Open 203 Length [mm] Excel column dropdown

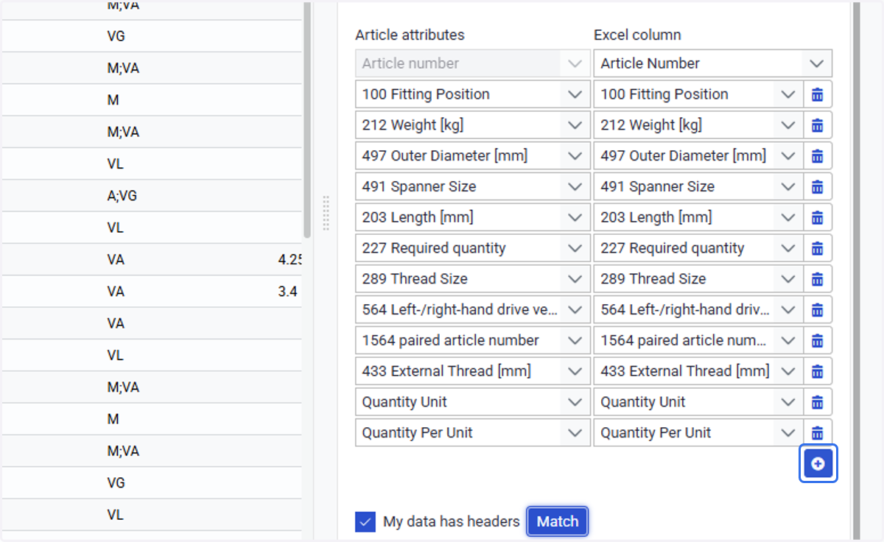(x=788, y=217)
